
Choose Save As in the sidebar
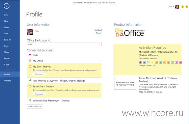coord(7,40)
